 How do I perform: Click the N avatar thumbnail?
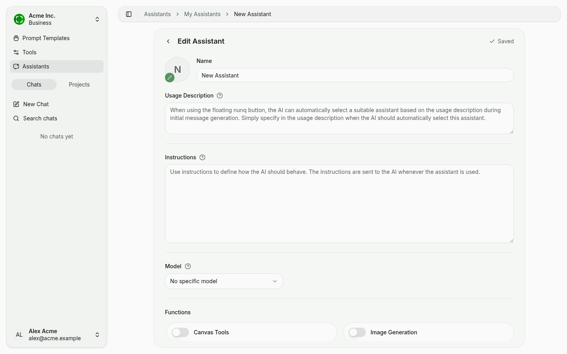pos(178,70)
